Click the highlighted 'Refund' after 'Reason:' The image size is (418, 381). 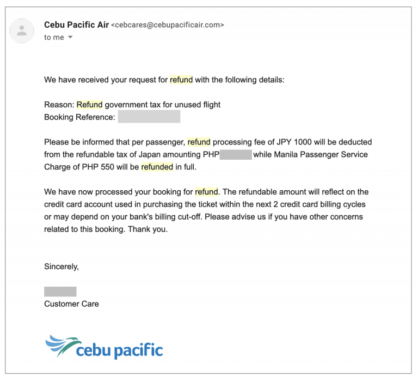coord(89,105)
